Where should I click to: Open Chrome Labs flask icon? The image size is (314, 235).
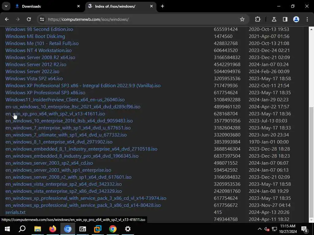(274, 19)
